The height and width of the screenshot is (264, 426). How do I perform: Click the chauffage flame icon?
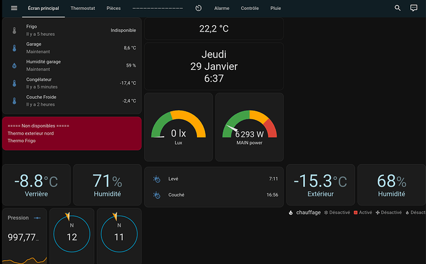291,213
